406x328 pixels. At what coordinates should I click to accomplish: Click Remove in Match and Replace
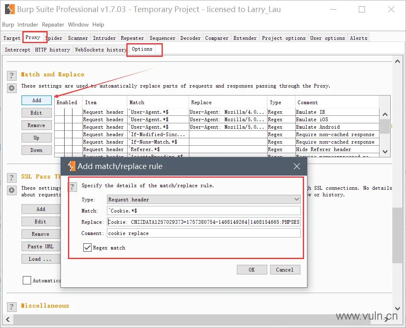point(36,125)
